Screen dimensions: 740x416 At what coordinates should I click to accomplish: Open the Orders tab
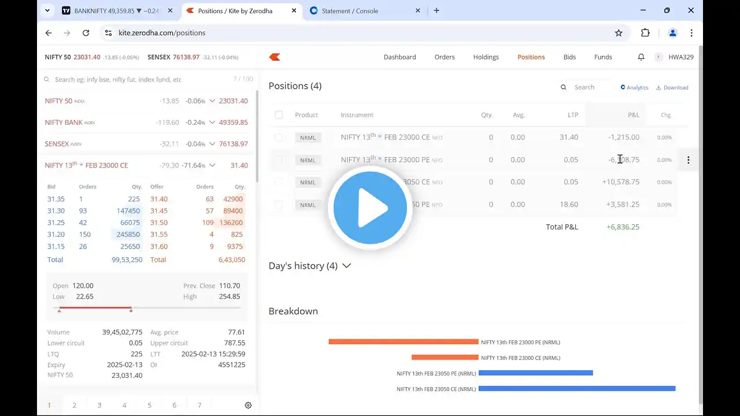(x=445, y=57)
